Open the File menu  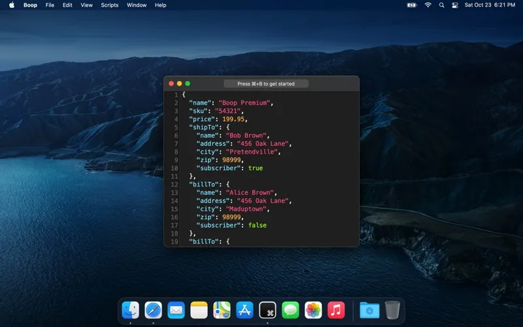[x=50, y=5]
